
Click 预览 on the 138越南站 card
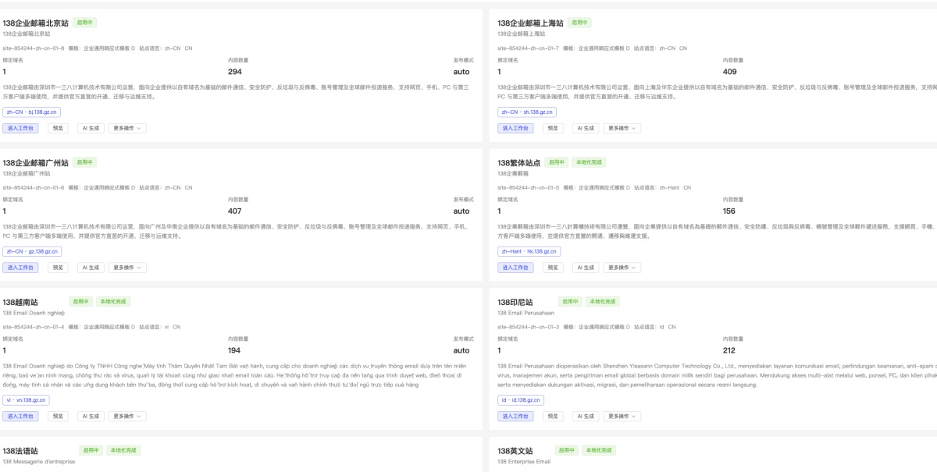(x=58, y=417)
